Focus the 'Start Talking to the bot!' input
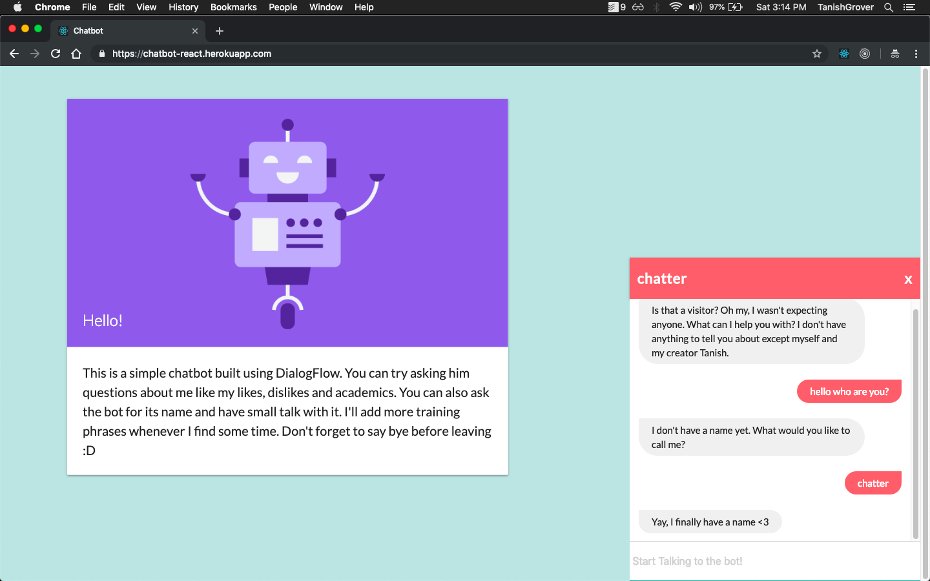Image resolution: width=930 pixels, height=581 pixels. tap(774, 561)
